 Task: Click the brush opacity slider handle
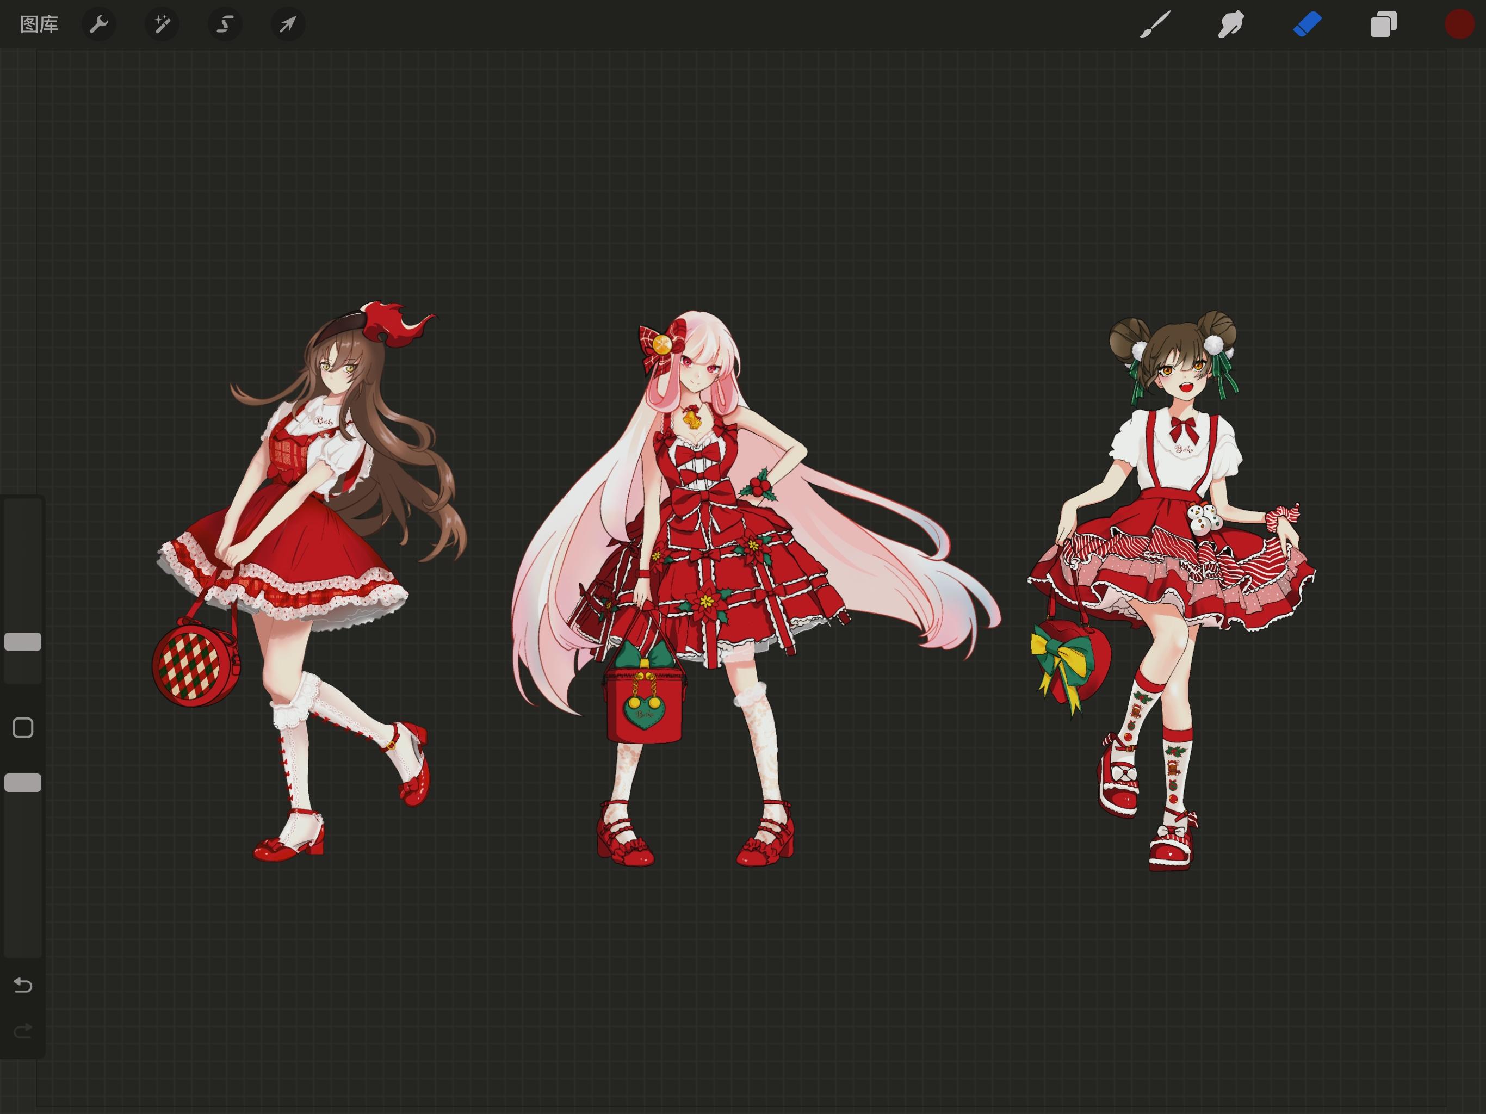click(23, 783)
